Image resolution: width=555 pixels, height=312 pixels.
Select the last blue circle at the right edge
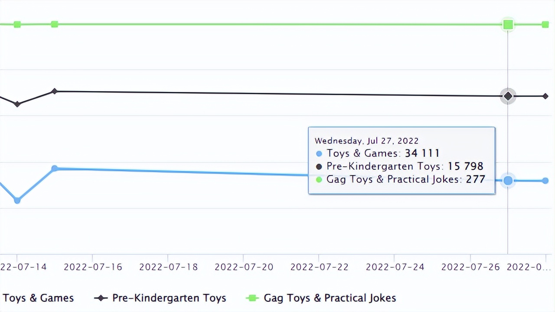coord(545,181)
